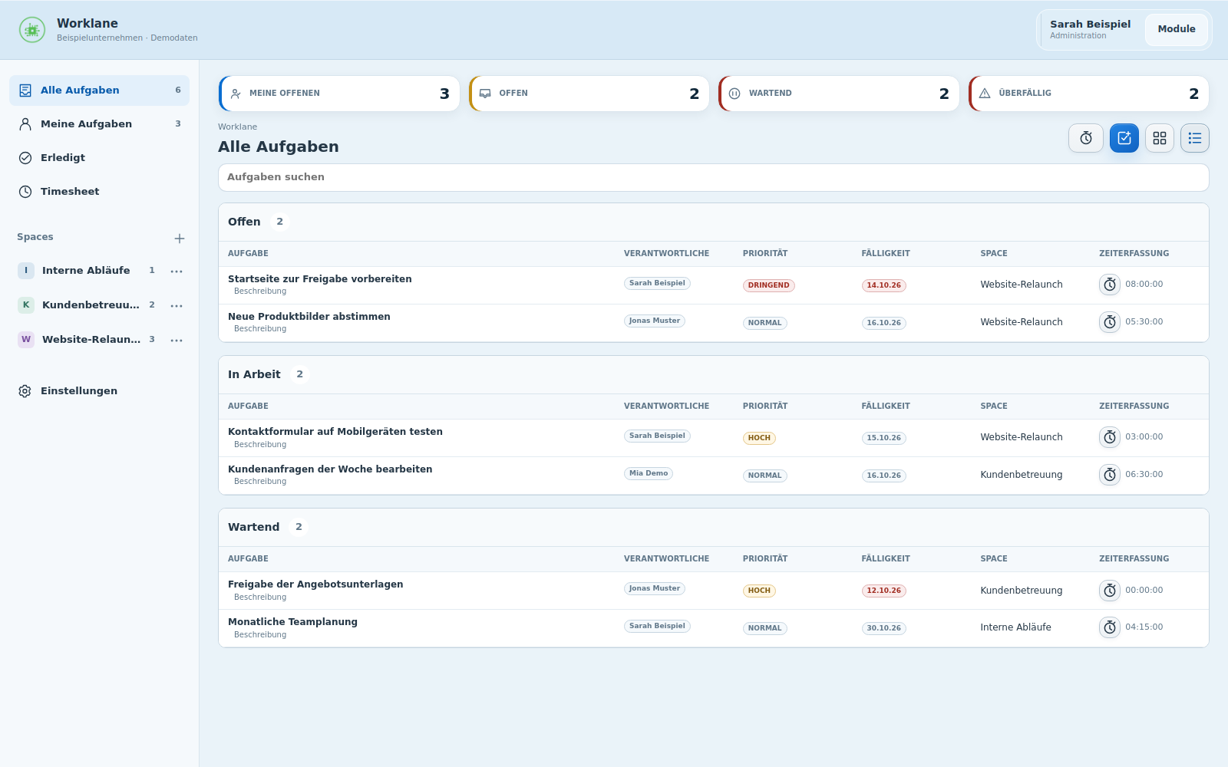Switch to the list view icon
The height and width of the screenshot is (767, 1228).
coord(1195,138)
